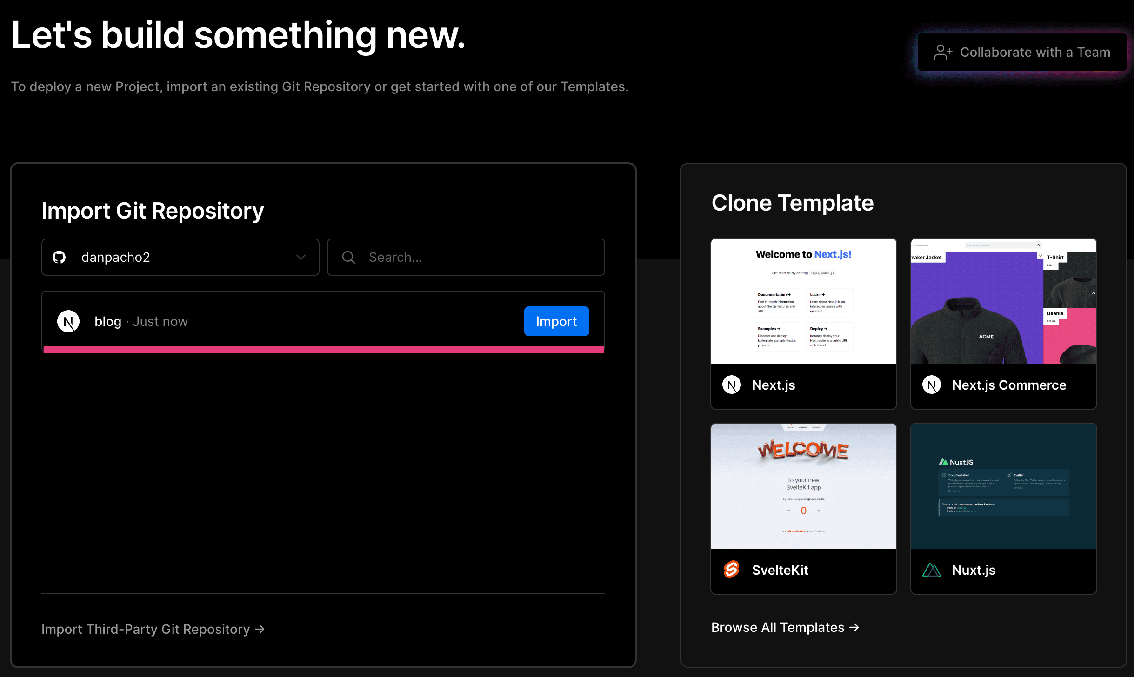Viewport: 1134px width, 677px height.
Task: Open the danpacho2 account dropdown
Action: coord(180,257)
